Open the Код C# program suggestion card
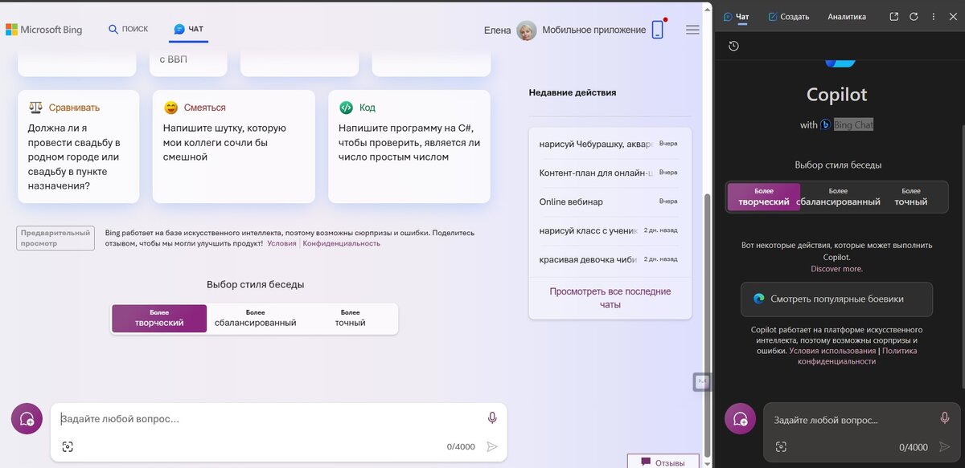 tap(409, 146)
